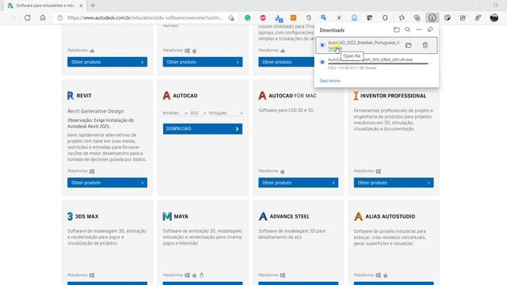Click the INVENTOR PROFESSIONAL product title

(x=393, y=96)
